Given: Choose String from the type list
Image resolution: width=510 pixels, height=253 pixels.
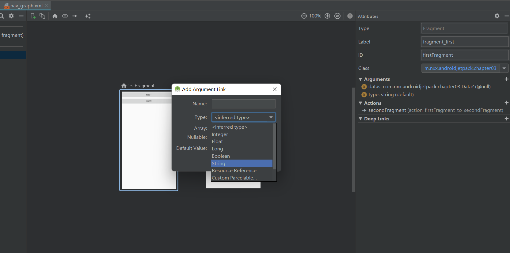Looking at the screenshot, I should tap(242, 163).
